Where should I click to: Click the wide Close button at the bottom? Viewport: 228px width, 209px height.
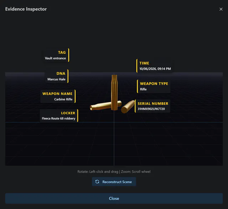tap(114, 198)
